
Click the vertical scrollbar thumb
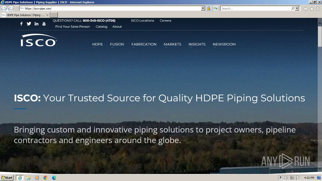tap(320, 36)
